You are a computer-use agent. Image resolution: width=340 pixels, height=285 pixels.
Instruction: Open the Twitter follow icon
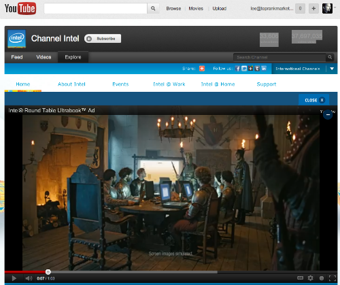(x=244, y=69)
